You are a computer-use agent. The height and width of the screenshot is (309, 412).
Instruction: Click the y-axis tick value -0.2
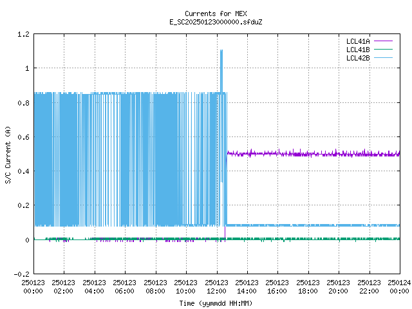coord(21,274)
